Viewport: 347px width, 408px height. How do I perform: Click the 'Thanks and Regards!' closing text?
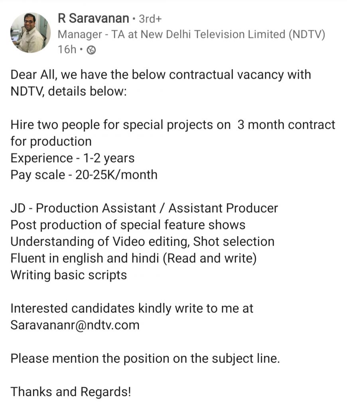pyautogui.click(x=71, y=392)
